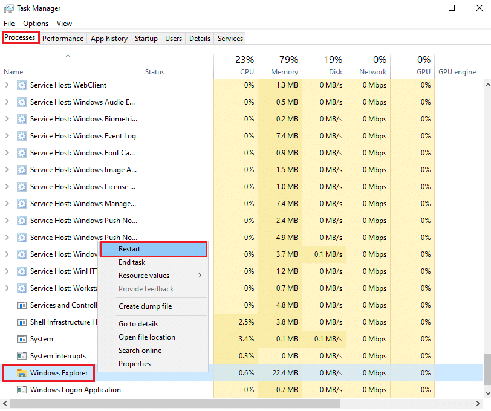Sort processes by the Memory column
The height and width of the screenshot is (411, 491).
coord(284,65)
